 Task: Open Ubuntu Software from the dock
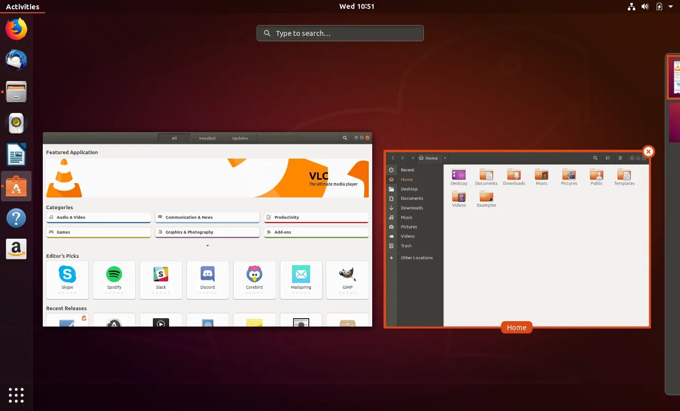coord(16,186)
